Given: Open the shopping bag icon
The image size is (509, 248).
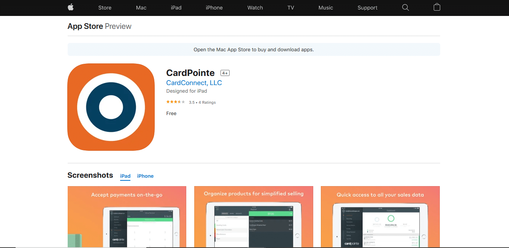Looking at the screenshot, I should click(x=437, y=7).
